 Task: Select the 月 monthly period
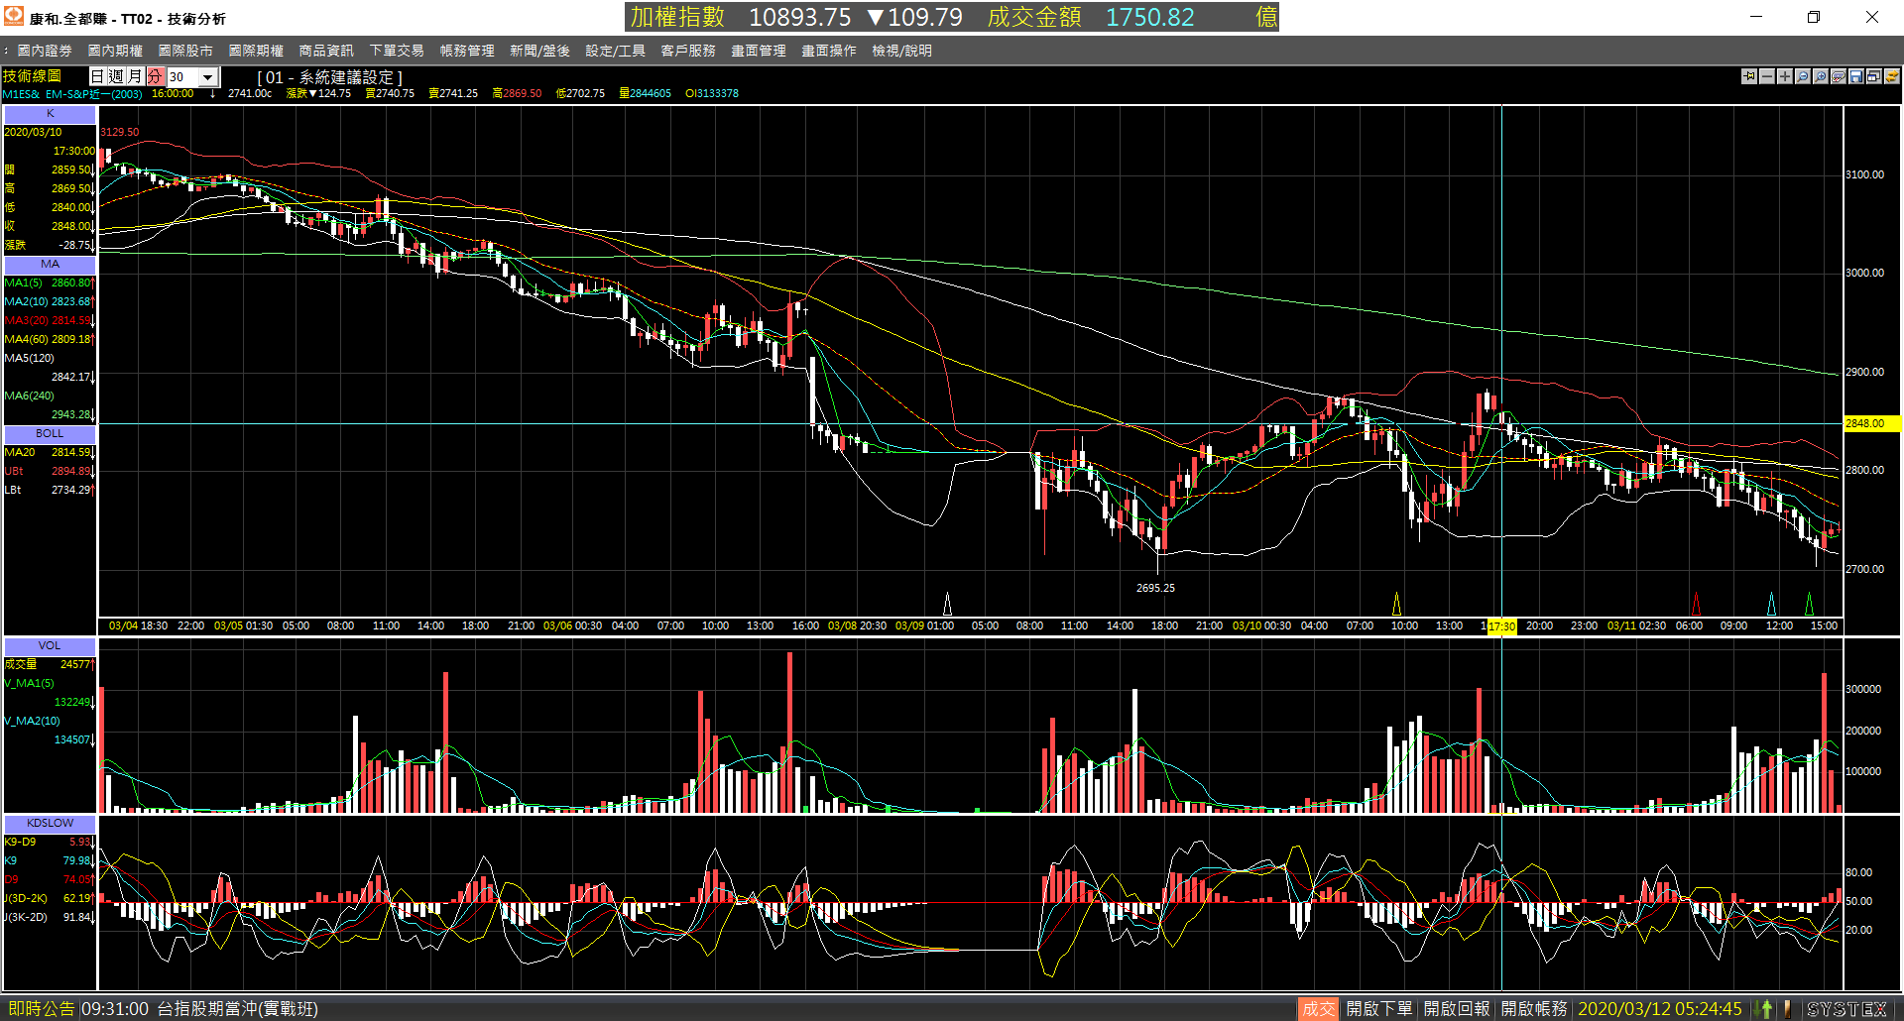pos(135,76)
